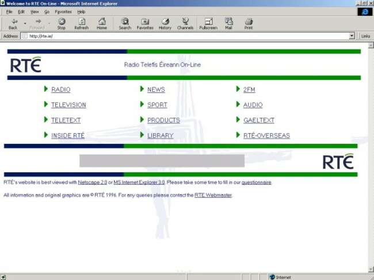Open the NEWS link
The image size is (374, 280).
tap(157, 90)
